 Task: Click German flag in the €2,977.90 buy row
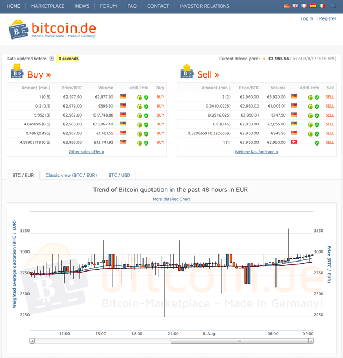(123, 96)
